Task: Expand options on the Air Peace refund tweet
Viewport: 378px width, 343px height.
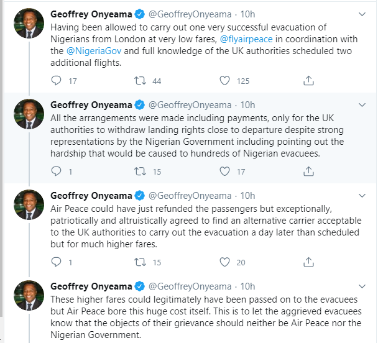Action: 362,195
